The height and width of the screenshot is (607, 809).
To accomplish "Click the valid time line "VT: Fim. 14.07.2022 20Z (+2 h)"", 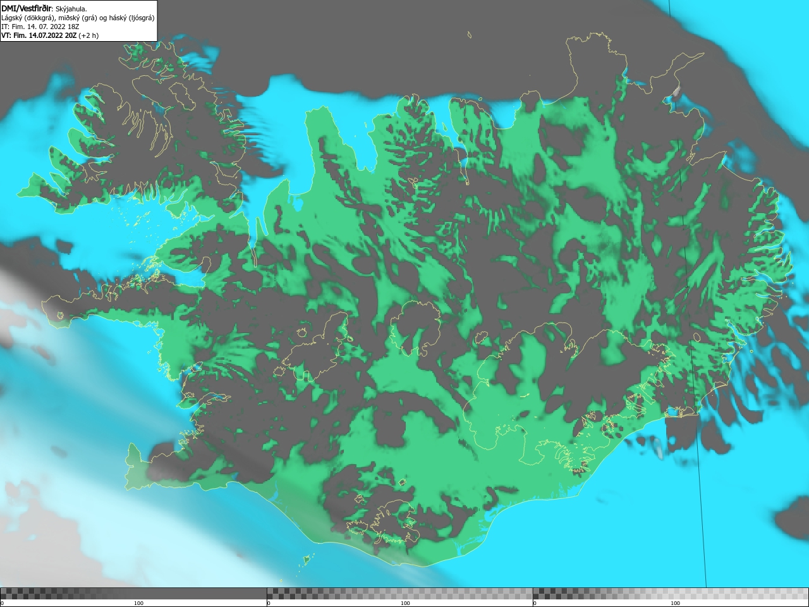I will [x=50, y=35].
